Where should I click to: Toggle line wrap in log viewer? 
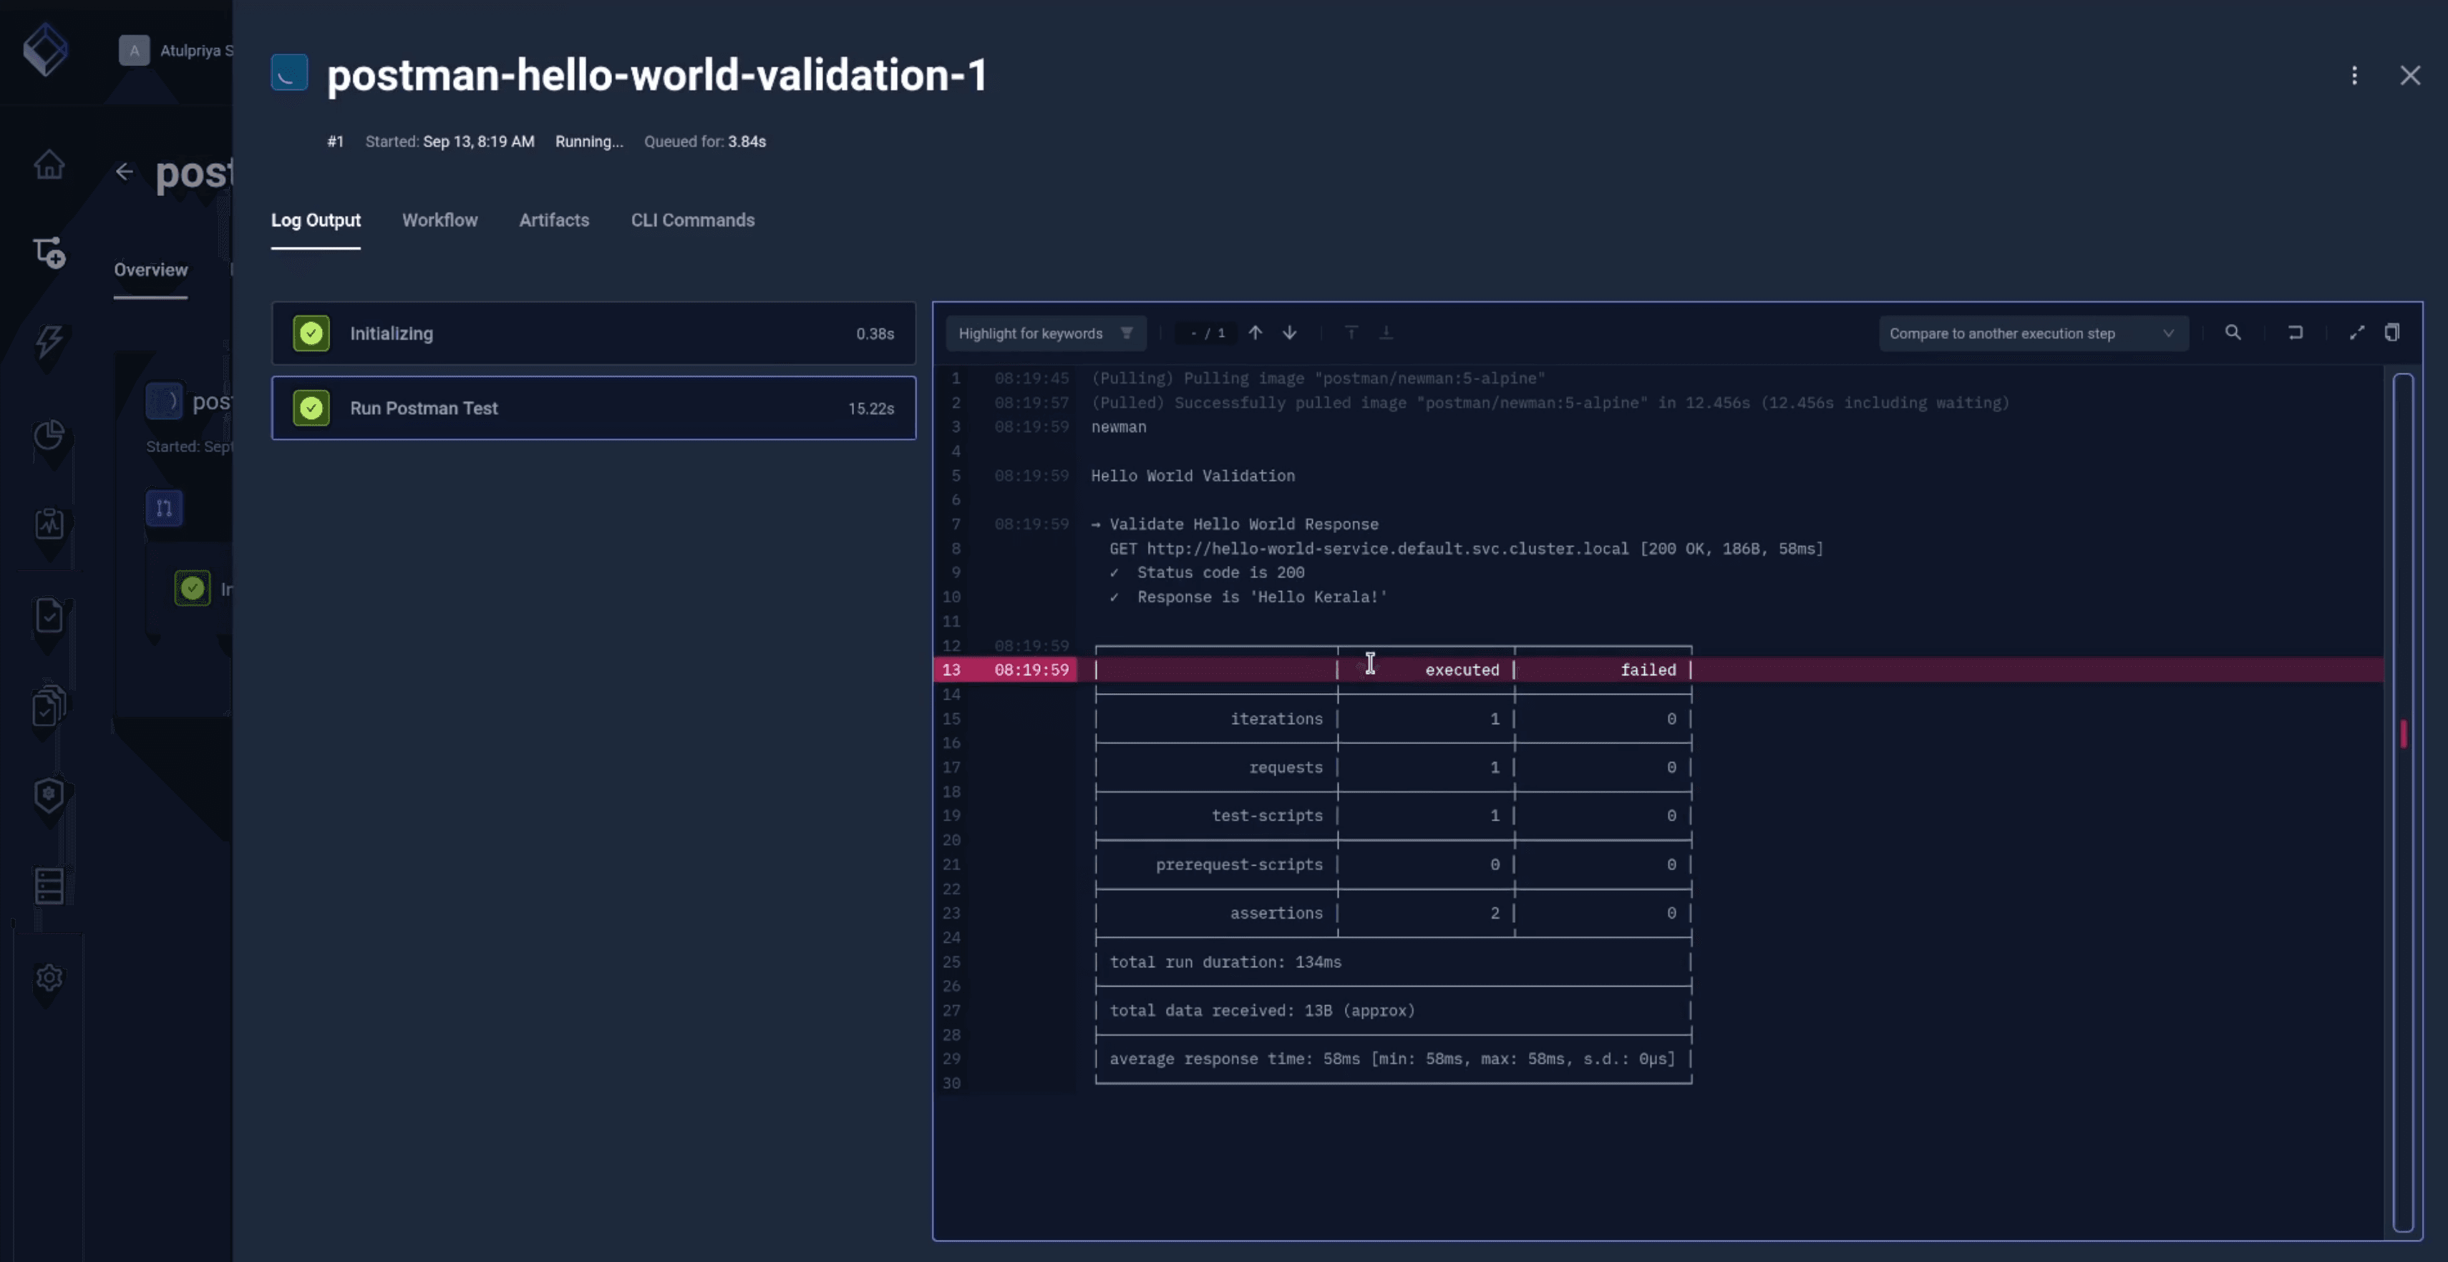(2295, 333)
